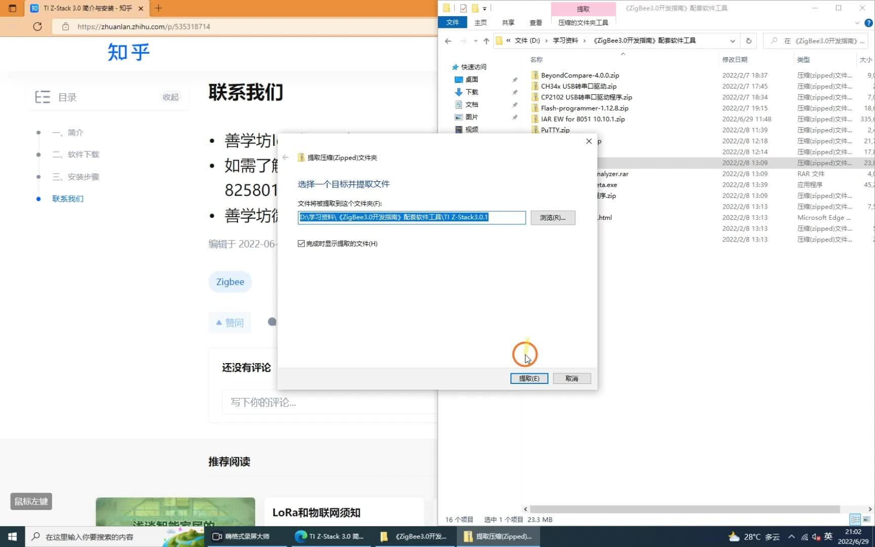Expand the quick access toolbar customize dropdown
The height and width of the screenshot is (547, 875).
pos(485,9)
